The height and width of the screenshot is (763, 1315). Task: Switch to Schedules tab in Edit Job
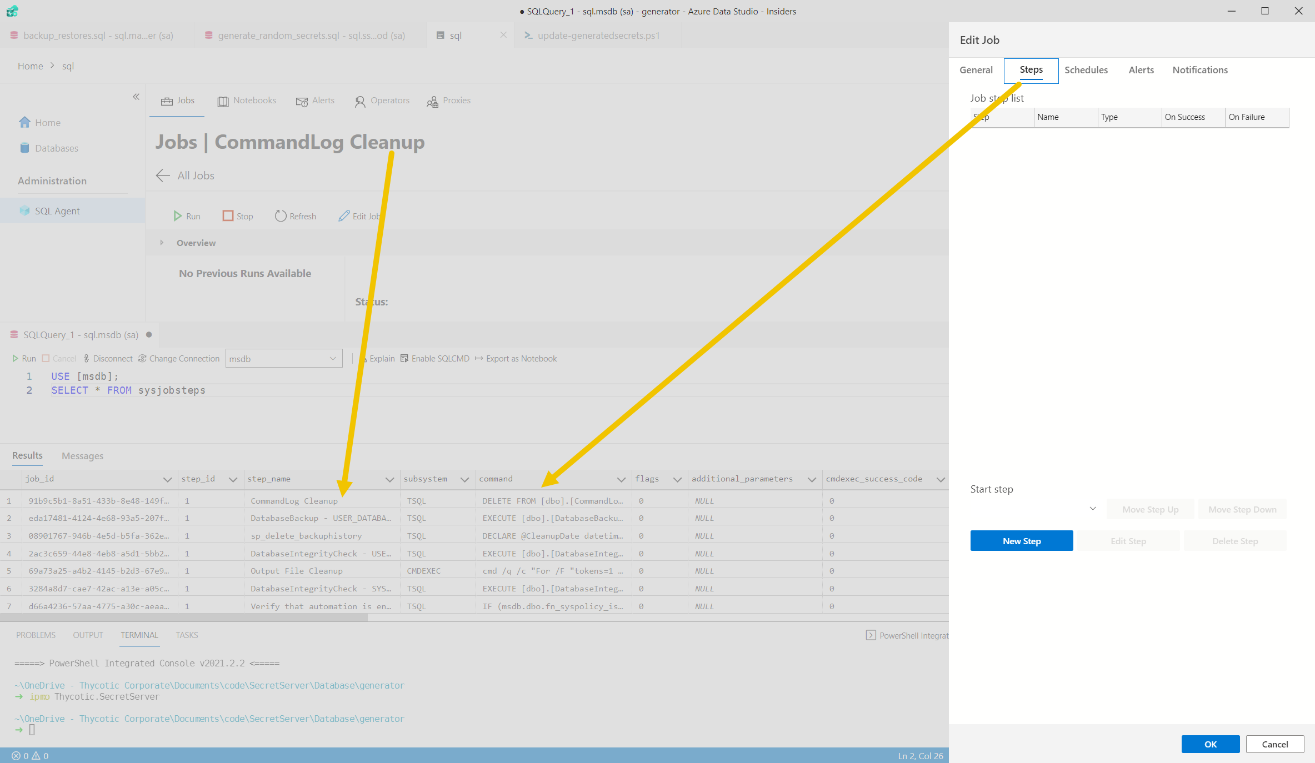click(1086, 70)
